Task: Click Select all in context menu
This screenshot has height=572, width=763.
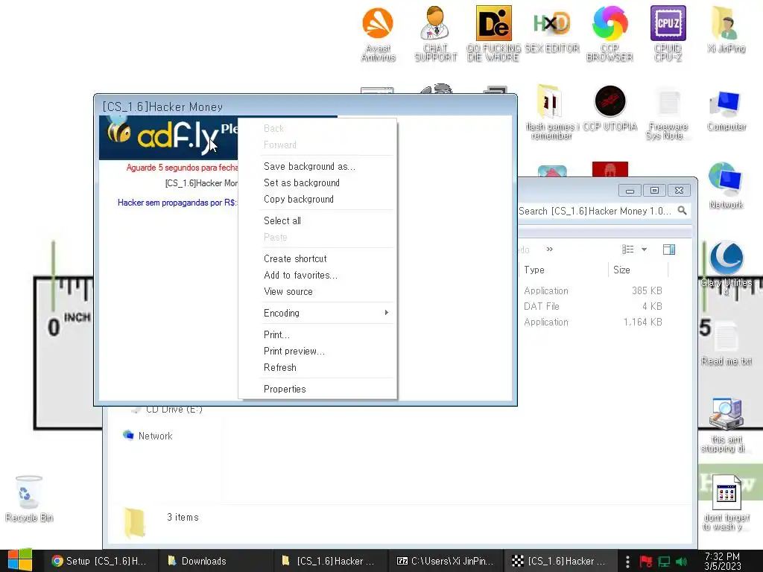Action: pyautogui.click(x=317, y=220)
